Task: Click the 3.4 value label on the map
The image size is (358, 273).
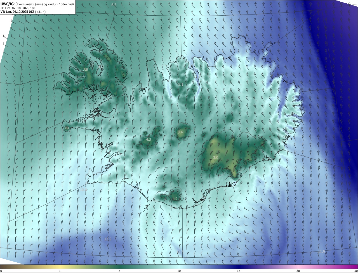Action: (180, 132)
